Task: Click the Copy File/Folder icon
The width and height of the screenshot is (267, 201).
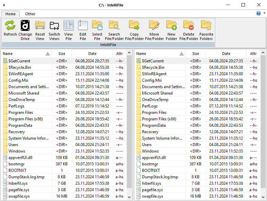Action: [134, 25]
